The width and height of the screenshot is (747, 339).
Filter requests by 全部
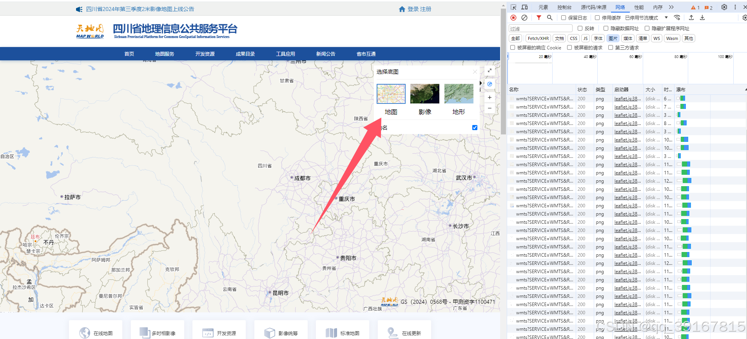[x=515, y=38]
